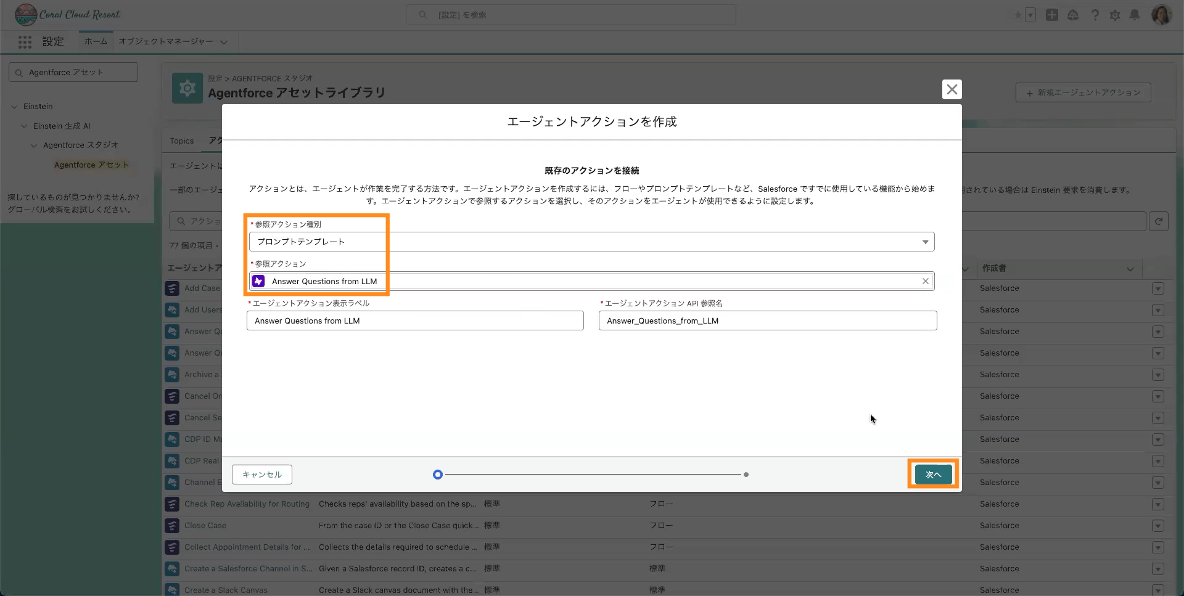This screenshot has width=1184, height=596.
Task: Click the Close Case row icon
Action: (172, 526)
